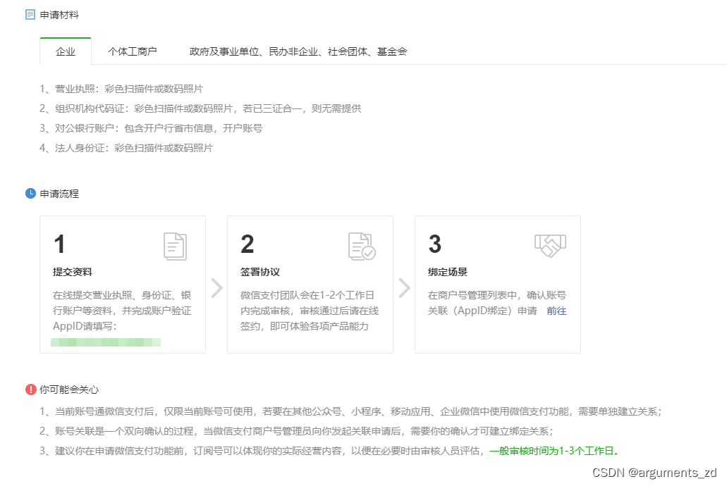Click the 微信支付团队会在1-2个工作日 description
This screenshot has height=486, width=727.
310,311
